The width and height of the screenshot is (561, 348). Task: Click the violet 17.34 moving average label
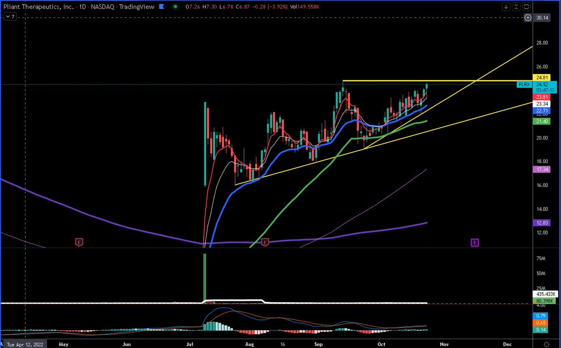(x=542, y=169)
